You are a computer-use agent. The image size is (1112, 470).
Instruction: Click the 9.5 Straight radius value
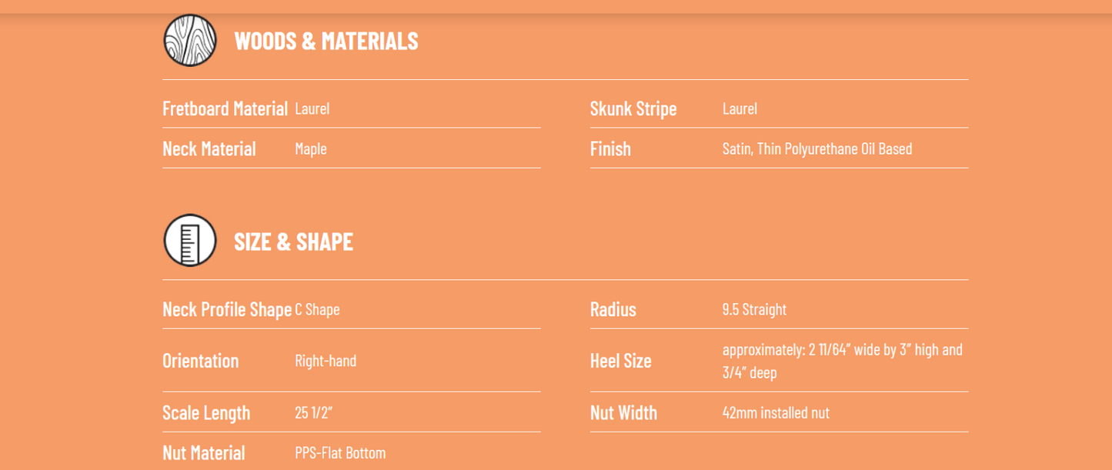[754, 309]
